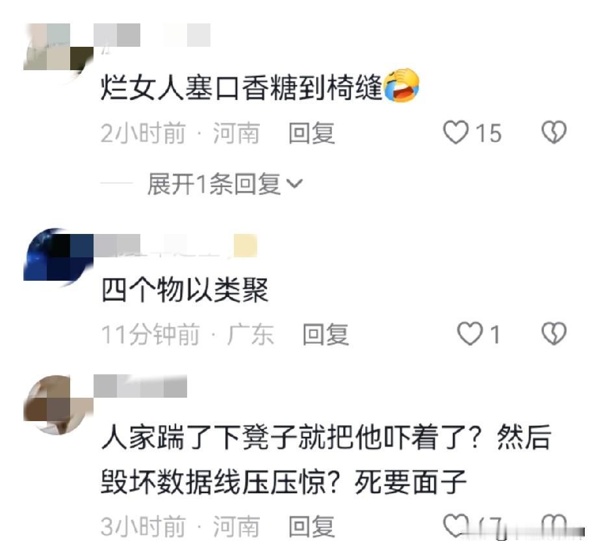
Task: Dislike the comment with 15 likes
Action: pyautogui.click(x=554, y=132)
